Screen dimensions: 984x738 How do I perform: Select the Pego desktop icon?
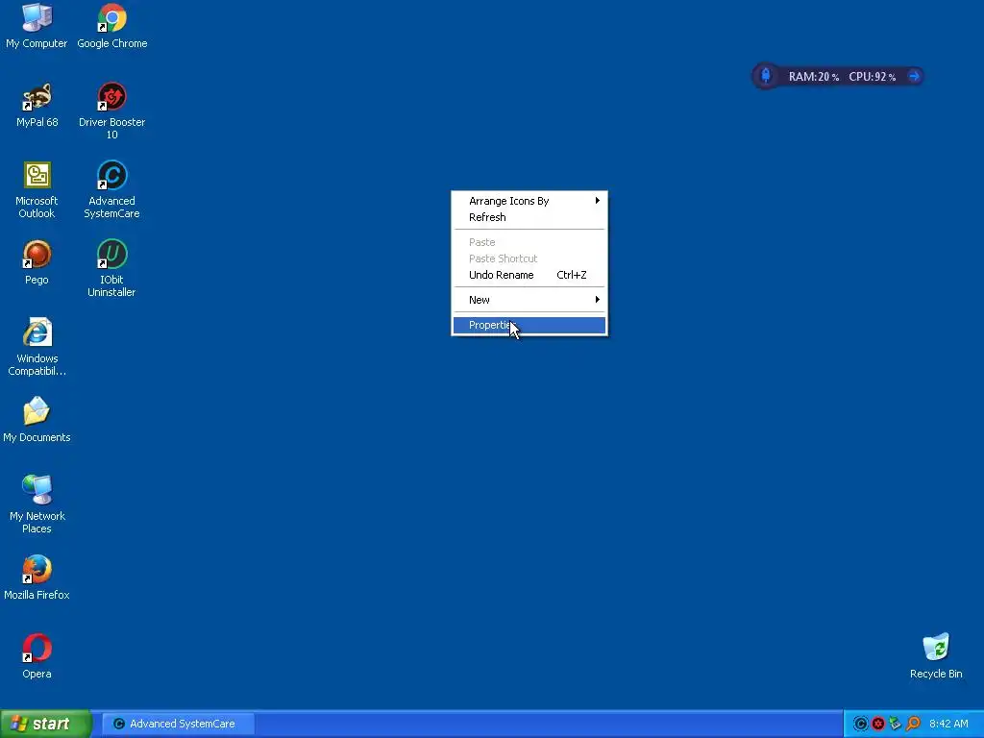point(37,262)
